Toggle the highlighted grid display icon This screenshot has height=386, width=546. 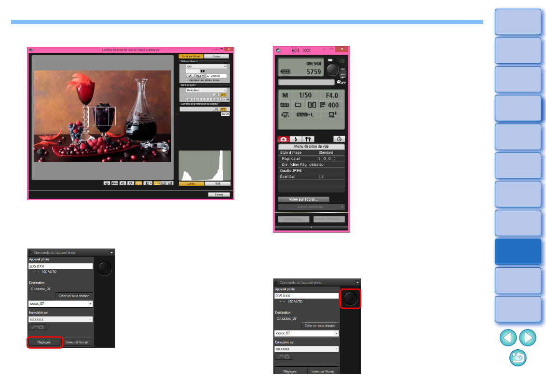tap(138, 183)
